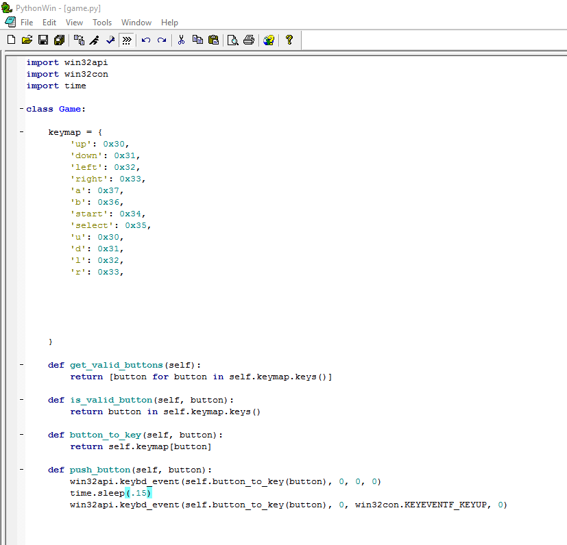Open Print Preview icon
The width and height of the screenshot is (567, 545).
point(233,40)
